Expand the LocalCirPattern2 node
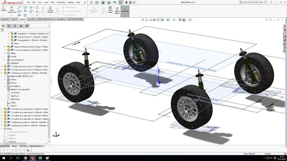Screen dimensions: 287x161 tap(5, 60)
